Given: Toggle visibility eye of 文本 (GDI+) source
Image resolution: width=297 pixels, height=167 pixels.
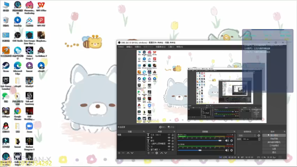Looking at the screenshot, I should click(x=169, y=135).
